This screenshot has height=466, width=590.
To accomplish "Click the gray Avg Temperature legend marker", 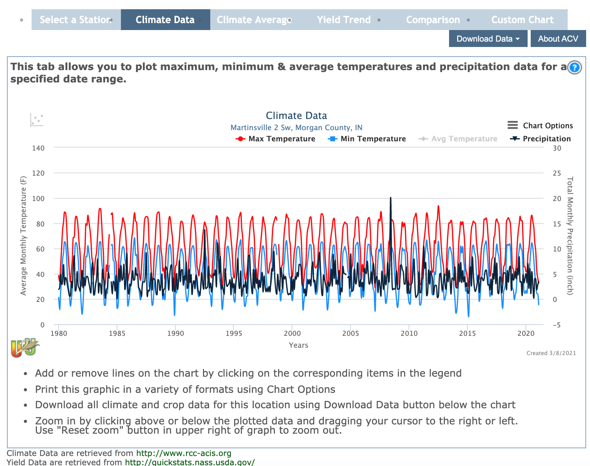I will click(423, 139).
